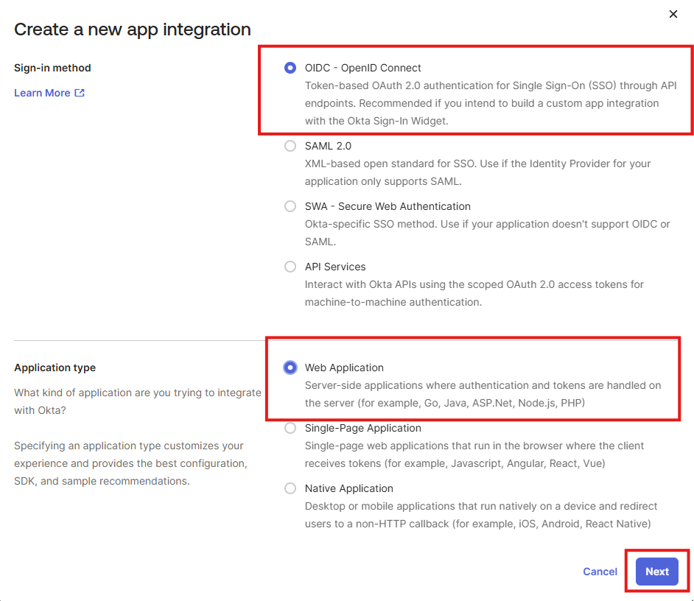Screen dimensions: 694x601
Task: Click the "Web Application" option label
Action: 344,368
